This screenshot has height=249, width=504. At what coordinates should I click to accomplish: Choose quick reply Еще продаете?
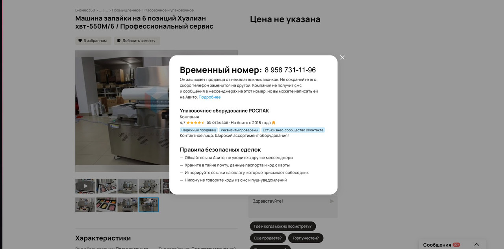268,238
